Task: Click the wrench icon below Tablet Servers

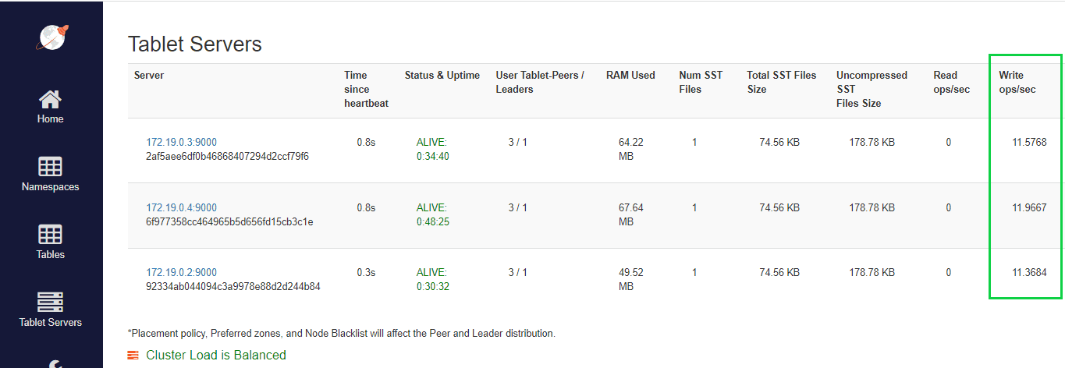Action: click(50, 363)
